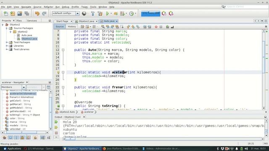Click the lightbulb hint icon at line 18
Viewport: 269px width, 151px height.
point(58,73)
